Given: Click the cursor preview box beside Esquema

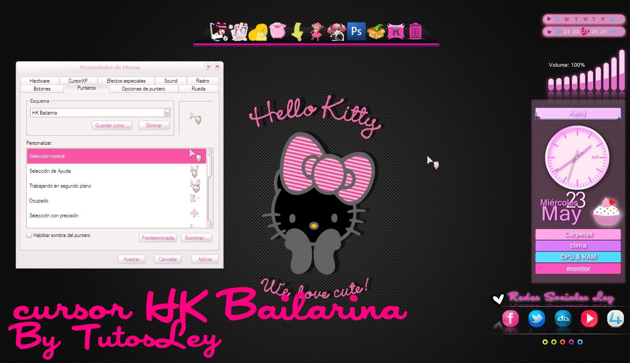Looking at the screenshot, I should 196,118.
